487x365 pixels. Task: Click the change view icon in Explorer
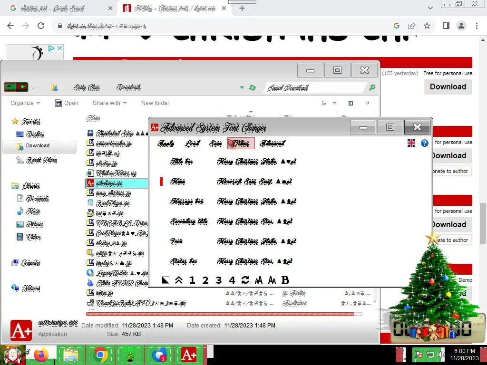324,103
